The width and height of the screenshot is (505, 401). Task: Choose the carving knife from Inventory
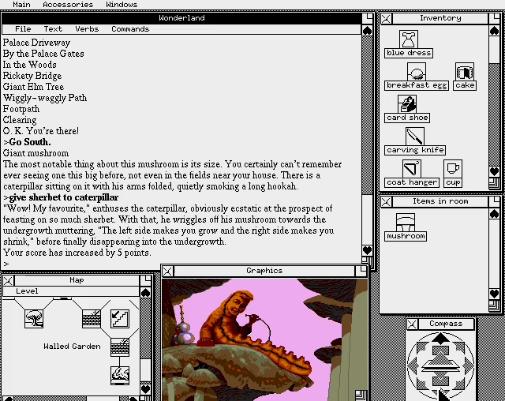tap(415, 141)
